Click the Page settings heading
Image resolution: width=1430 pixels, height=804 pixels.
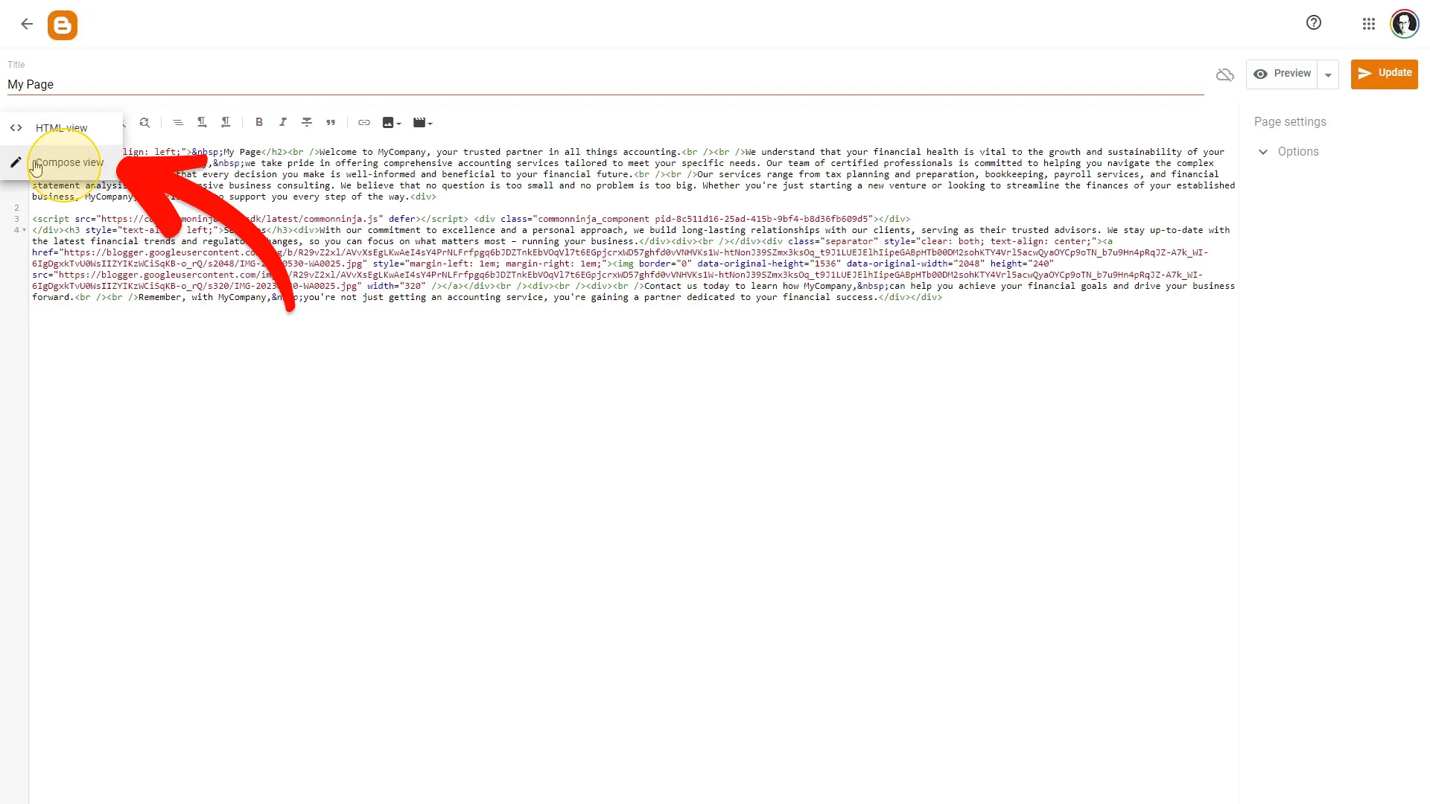[1290, 122]
